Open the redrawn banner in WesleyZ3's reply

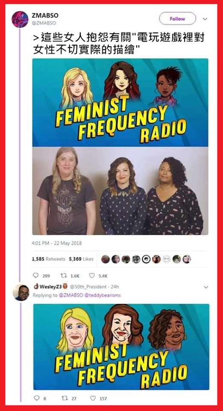[121, 346]
